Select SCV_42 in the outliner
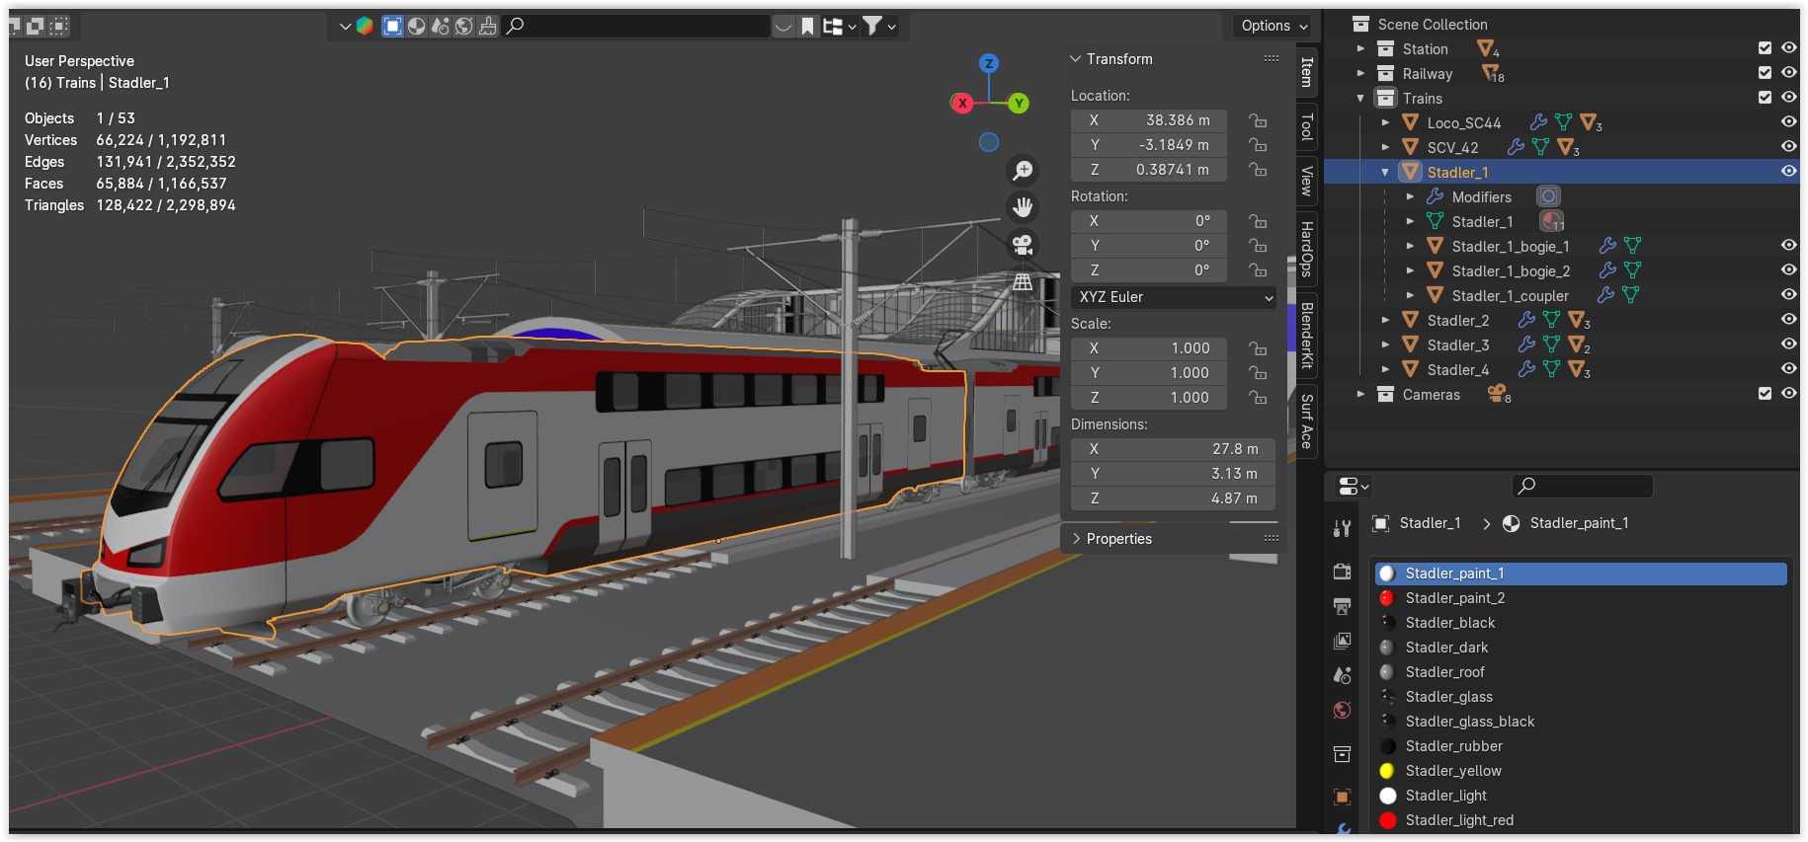Image resolution: width=1808 pixels, height=842 pixels. tap(1452, 147)
